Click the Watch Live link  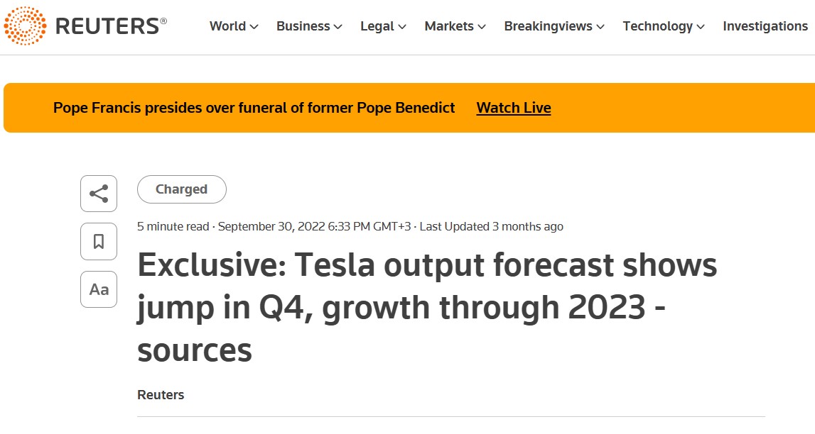[513, 108]
